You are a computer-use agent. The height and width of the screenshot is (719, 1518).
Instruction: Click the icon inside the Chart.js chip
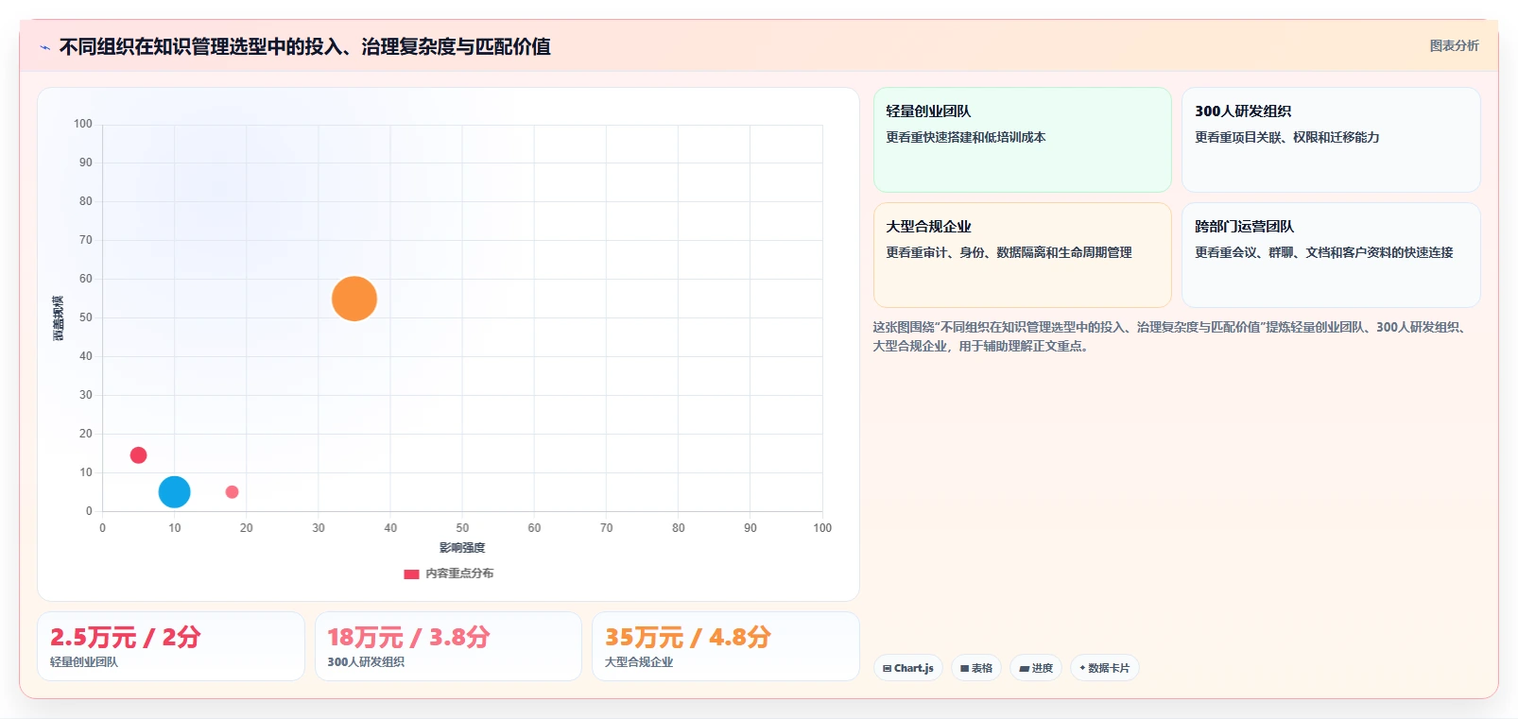coord(887,668)
